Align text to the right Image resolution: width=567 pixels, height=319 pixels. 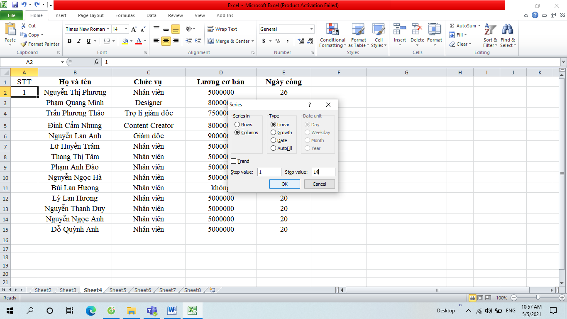point(176,41)
